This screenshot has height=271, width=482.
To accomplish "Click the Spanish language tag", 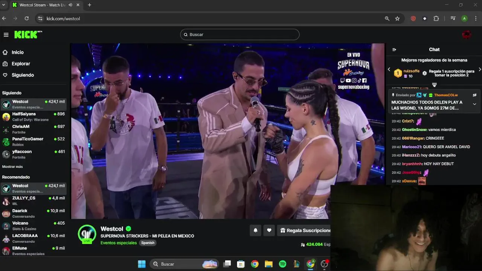I will pos(148,243).
